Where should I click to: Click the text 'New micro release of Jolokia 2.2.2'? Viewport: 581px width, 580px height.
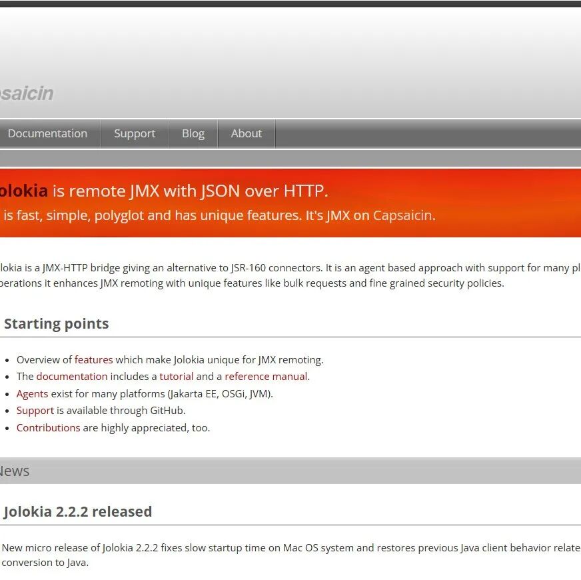[x=80, y=548]
